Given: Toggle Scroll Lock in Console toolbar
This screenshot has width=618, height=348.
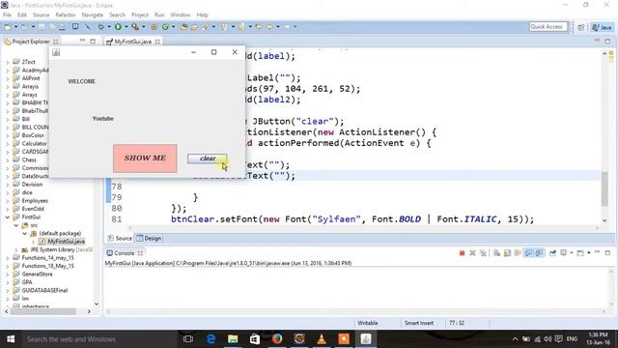Looking at the screenshot, I should click(x=507, y=253).
